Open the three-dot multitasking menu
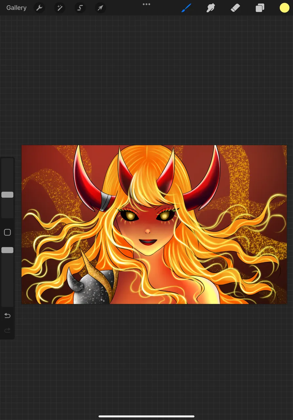 click(146, 4)
